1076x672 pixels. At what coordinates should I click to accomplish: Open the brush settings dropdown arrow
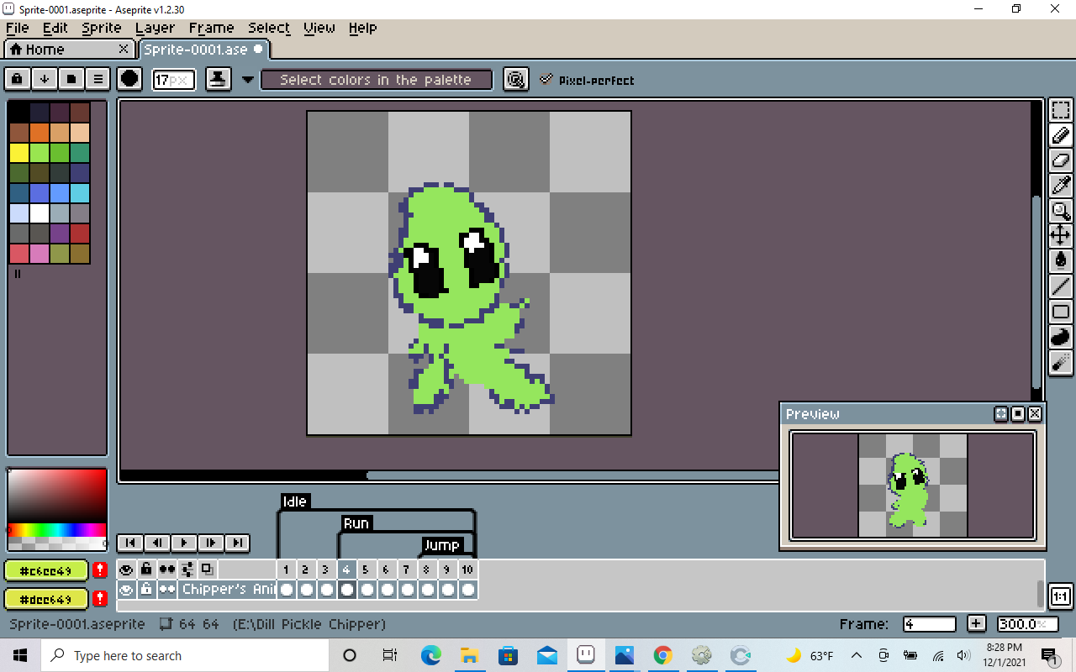point(247,80)
